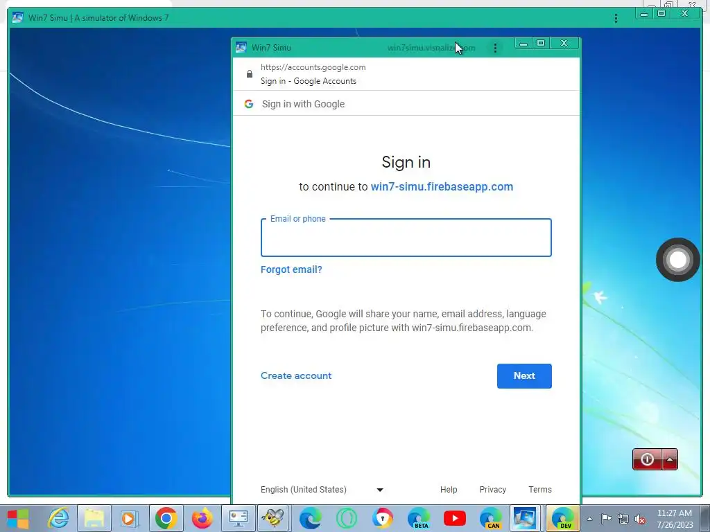
Task: Launch Microsoft Edge from taskbar
Action: coord(310,518)
